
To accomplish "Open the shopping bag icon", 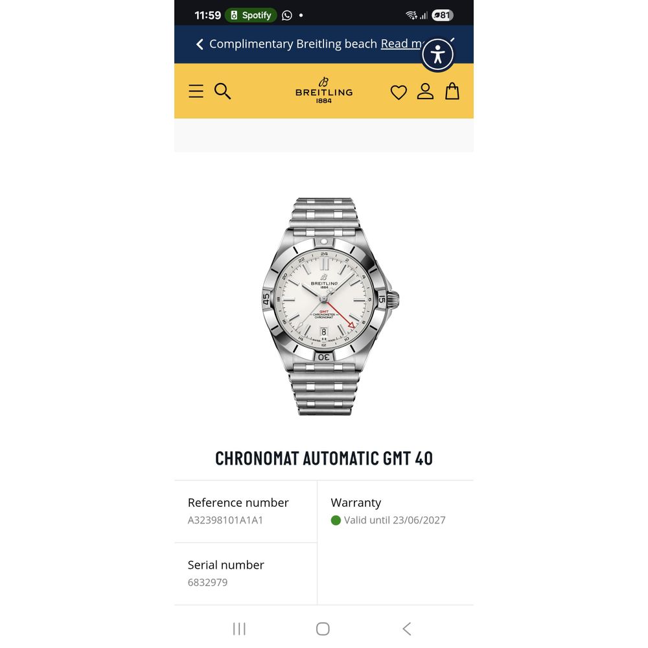I will tap(452, 91).
